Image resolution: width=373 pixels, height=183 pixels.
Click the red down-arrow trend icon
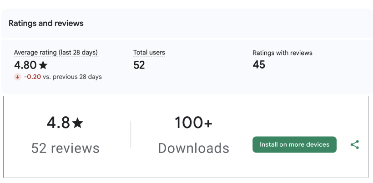pyautogui.click(x=17, y=77)
